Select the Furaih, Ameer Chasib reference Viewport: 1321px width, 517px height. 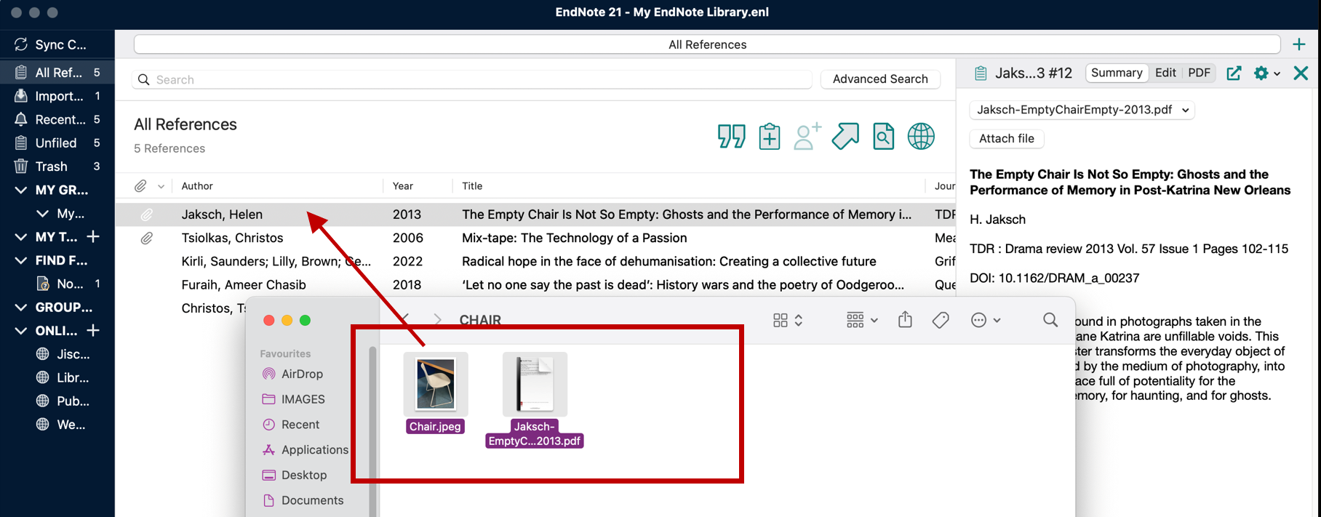(535, 284)
